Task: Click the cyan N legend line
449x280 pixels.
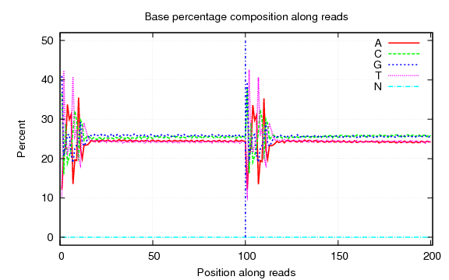Action: pyautogui.click(x=404, y=86)
